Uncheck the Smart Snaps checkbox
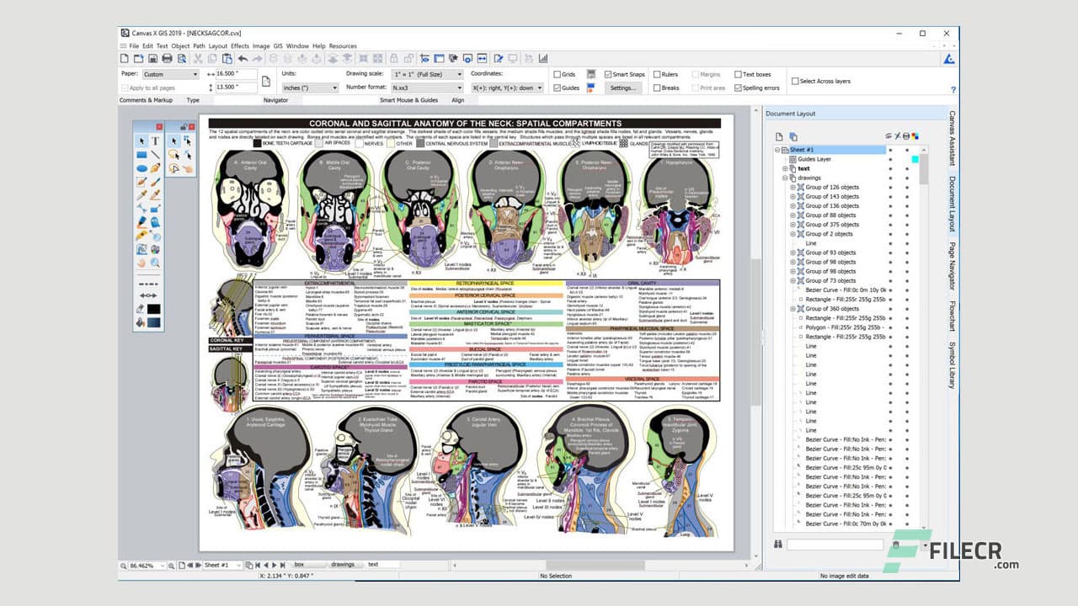Screen dimensions: 1078x606 point(608,74)
